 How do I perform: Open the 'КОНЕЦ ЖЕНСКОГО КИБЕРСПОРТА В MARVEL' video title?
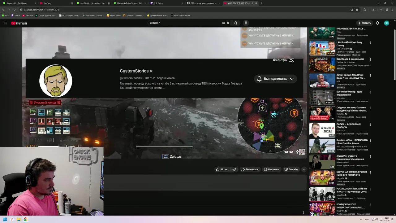pos(351,206)
